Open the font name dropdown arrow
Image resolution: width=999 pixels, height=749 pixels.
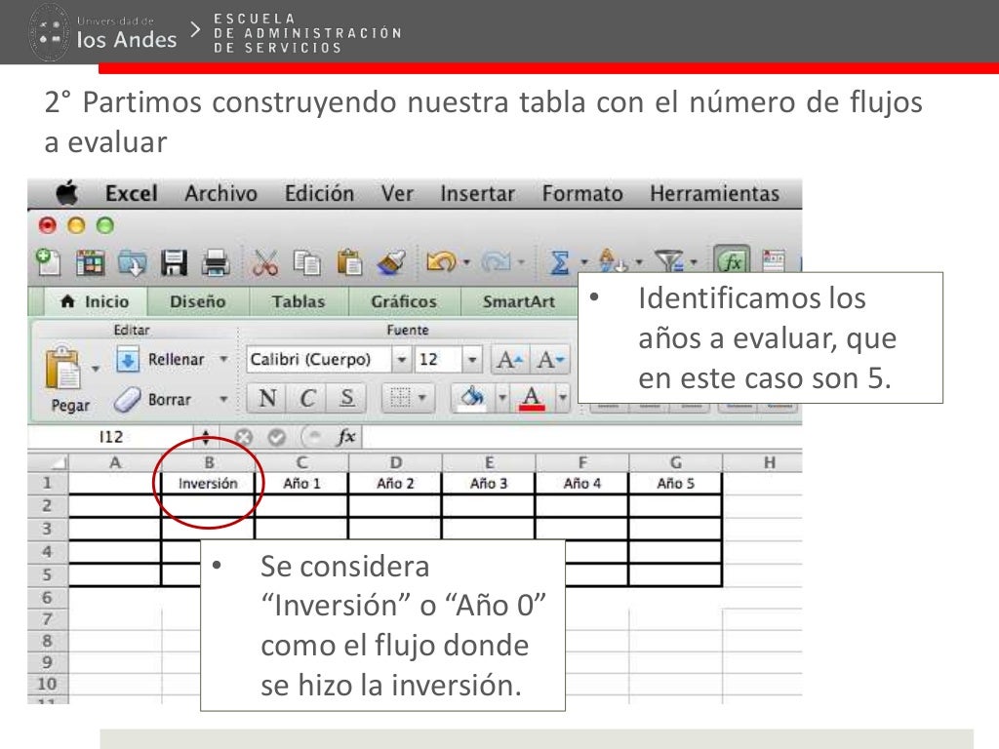point(401,360)
